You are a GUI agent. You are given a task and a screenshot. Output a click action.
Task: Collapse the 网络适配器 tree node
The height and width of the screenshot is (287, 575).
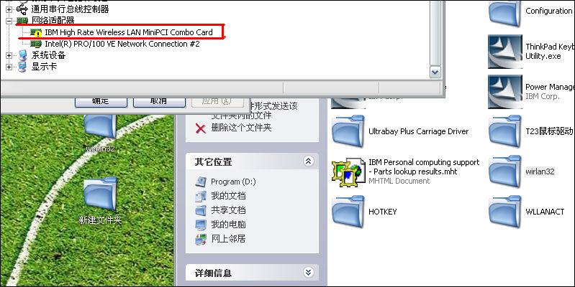(9, 21)
